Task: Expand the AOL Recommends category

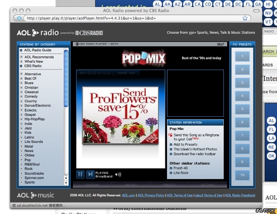Action: [x=21, y=57]
